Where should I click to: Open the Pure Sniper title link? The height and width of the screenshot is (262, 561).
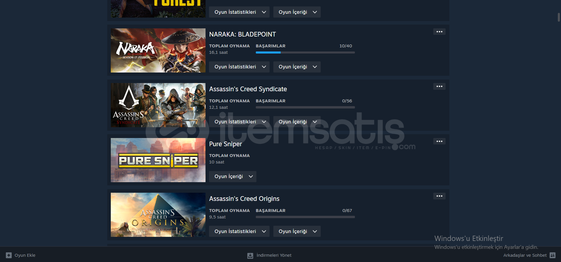pos(225,144)
